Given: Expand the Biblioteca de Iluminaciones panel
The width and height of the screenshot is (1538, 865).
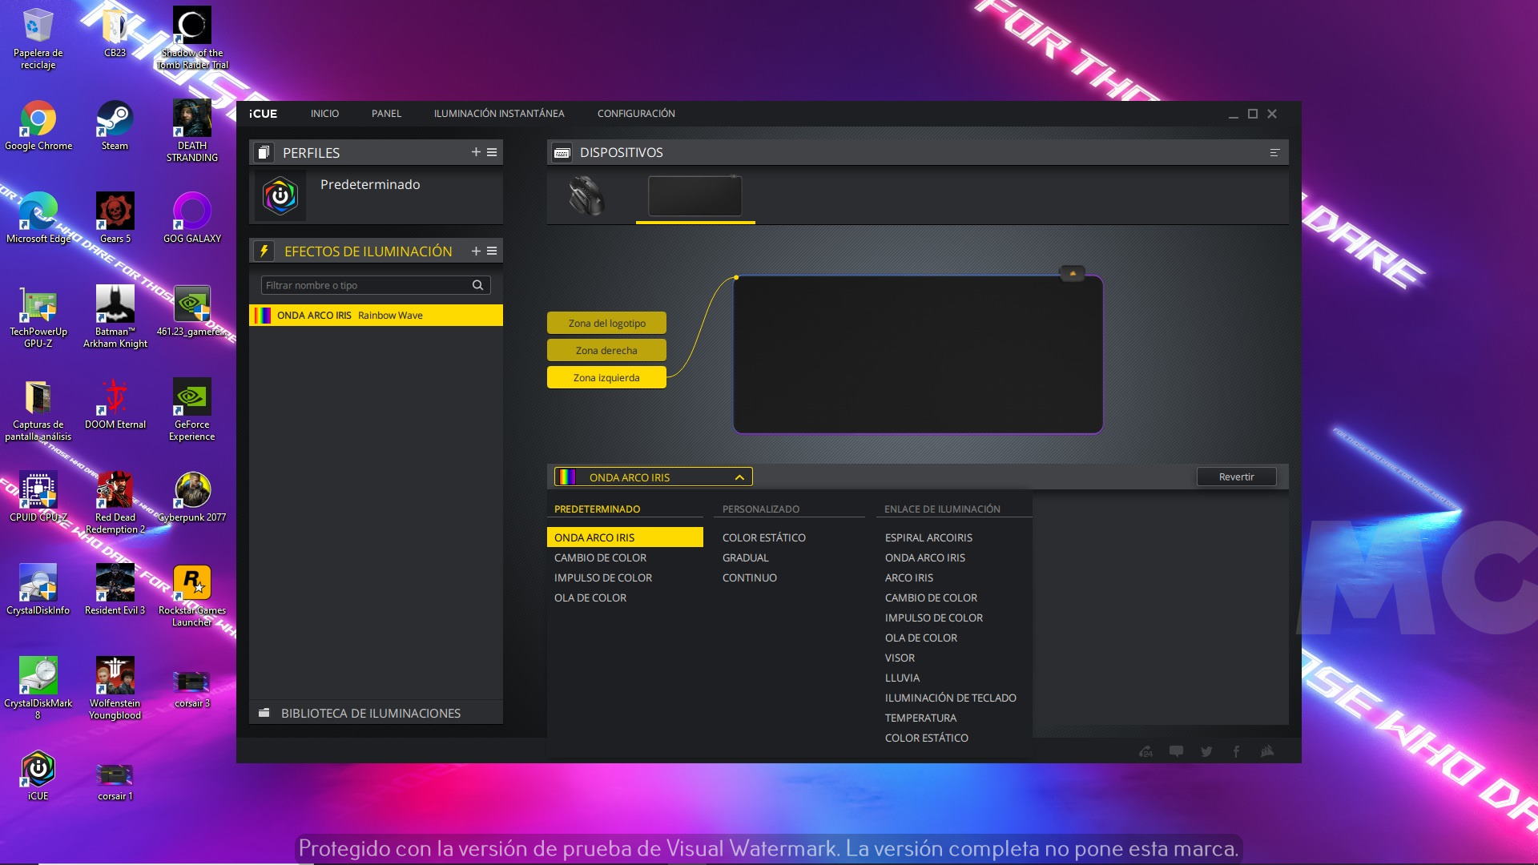Looking at the screenshot, I should (x=370, y=713).
